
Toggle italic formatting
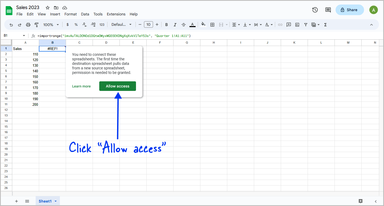coord(175,24)
